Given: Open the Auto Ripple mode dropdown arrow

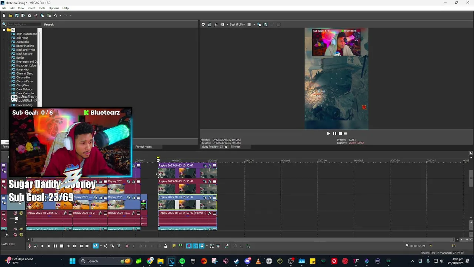Looking at the screenshot, I should coord(206,246).
